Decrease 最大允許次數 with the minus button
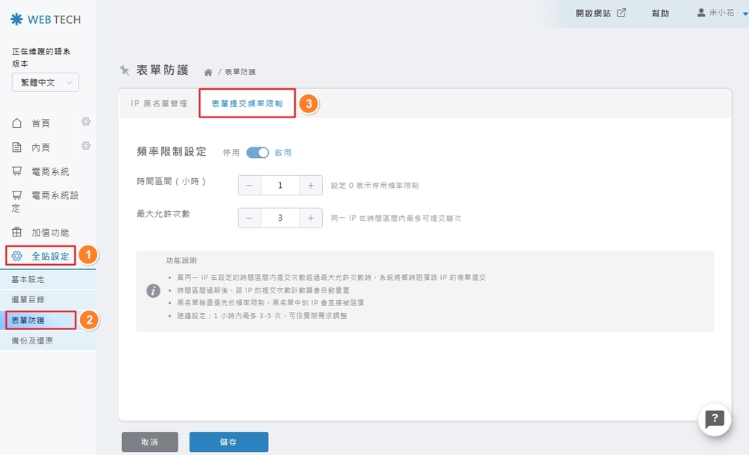 249,218
